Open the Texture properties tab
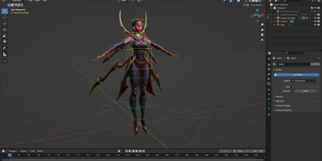322x161 pixels. (269, 115)
